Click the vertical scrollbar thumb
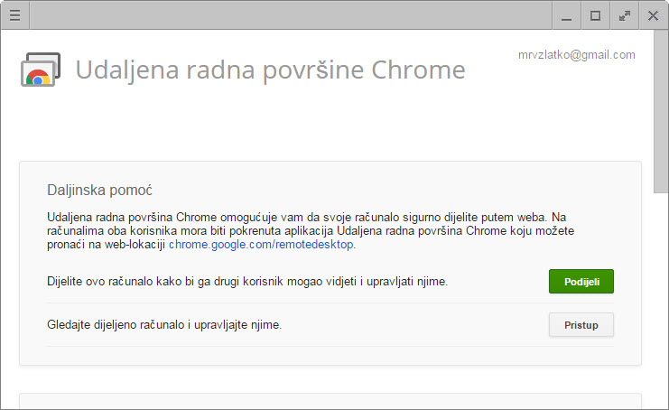The height and width of the screenshot is (410, 669). (x=661, y=111)
